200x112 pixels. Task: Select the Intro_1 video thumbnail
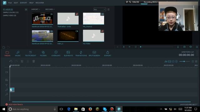(x=68, y=36)
